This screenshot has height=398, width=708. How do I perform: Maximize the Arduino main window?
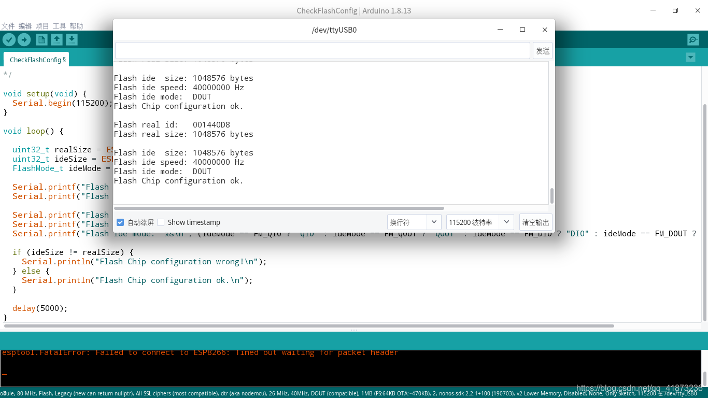pyautogui.click(x=675, y=10)
